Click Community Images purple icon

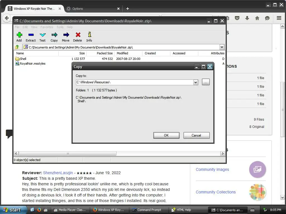coord(258,169)
